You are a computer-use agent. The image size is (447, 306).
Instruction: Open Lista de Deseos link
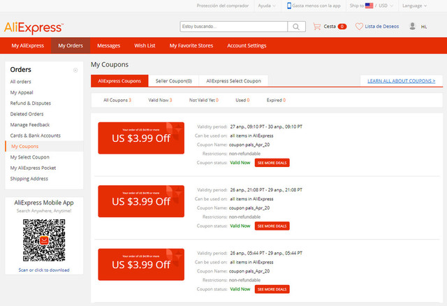point(382,27)
